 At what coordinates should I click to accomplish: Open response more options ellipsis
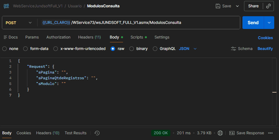click(270, 133)
